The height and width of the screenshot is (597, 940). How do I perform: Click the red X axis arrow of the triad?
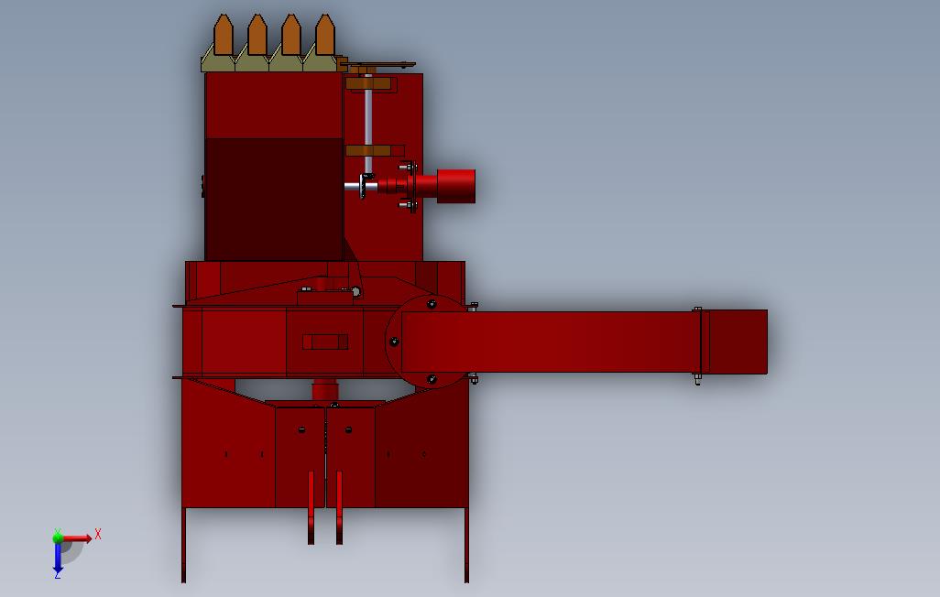point(77,538)
